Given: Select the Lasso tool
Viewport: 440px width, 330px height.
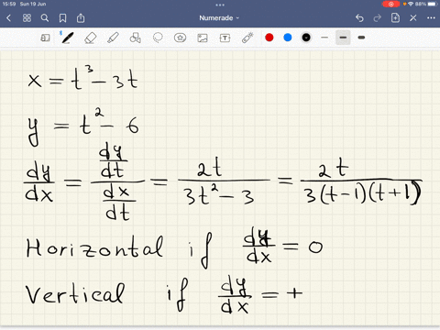Looking at the screenshot, I should tap(158, 38).
